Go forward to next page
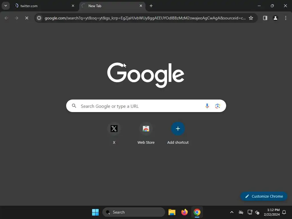The height and width of the screenshot is (219, 292). point(17,18)
